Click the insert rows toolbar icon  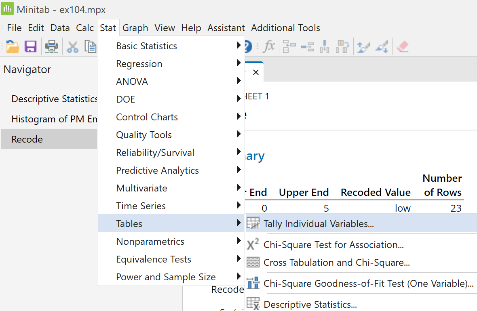tap(307, 47)
